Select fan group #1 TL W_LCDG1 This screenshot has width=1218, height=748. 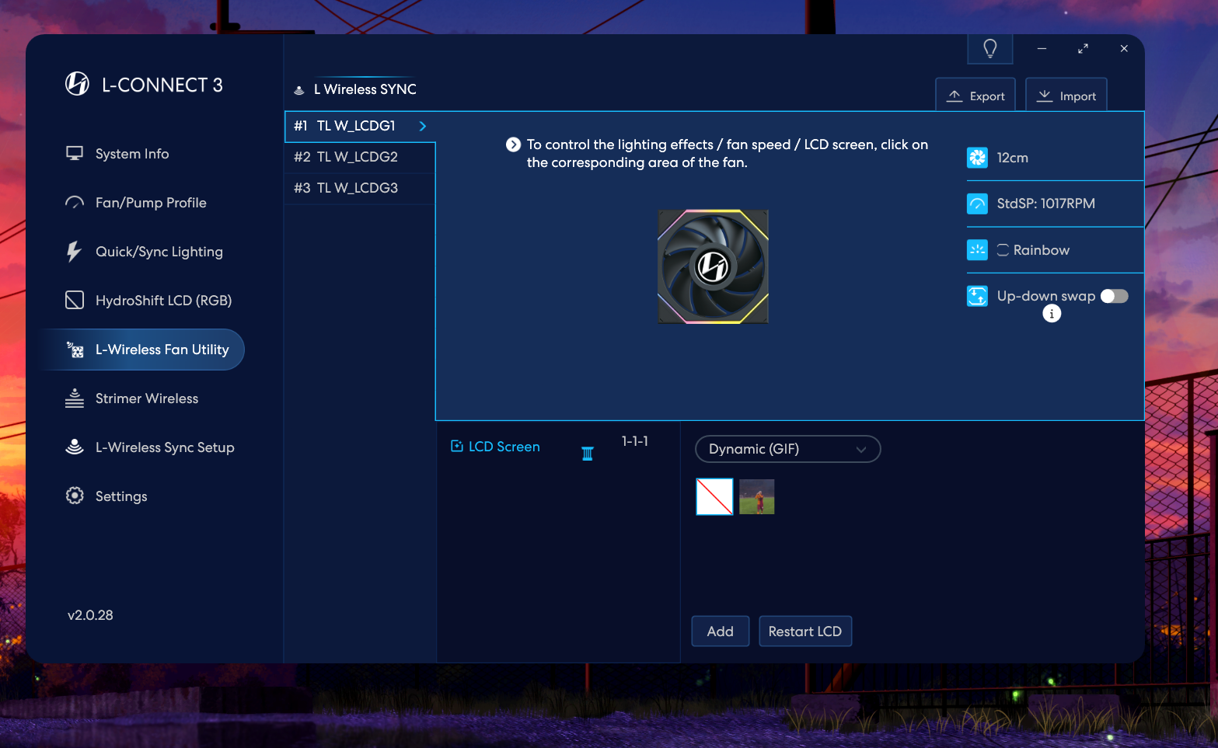pyautogui.click(x=360, y=126)
